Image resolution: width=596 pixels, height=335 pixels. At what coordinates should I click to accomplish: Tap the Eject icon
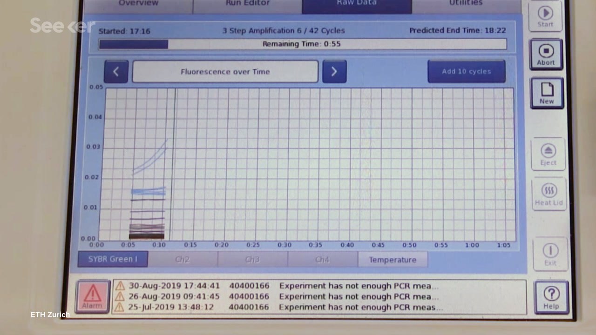pos(548,154)
